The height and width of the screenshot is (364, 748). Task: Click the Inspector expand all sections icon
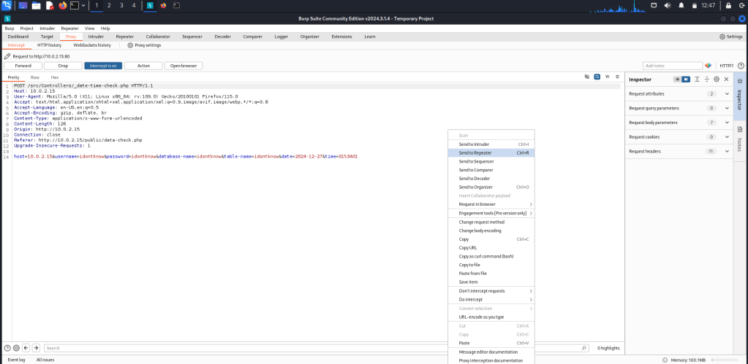(x=697, y=79)
